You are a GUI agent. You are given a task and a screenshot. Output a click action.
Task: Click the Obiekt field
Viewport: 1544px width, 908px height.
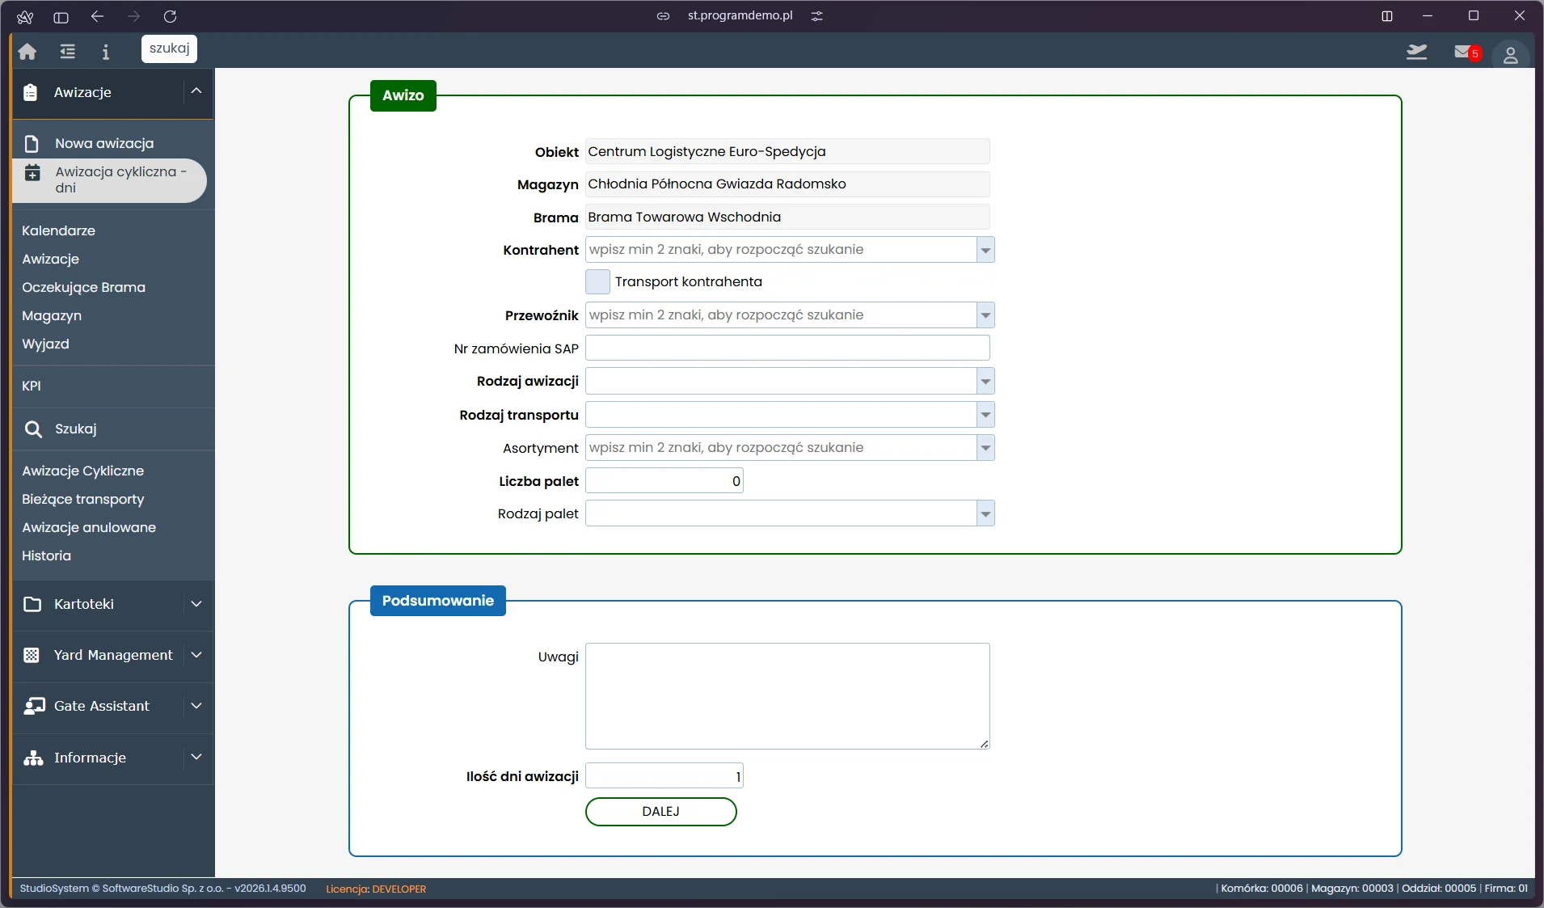[x=787, y=152]
